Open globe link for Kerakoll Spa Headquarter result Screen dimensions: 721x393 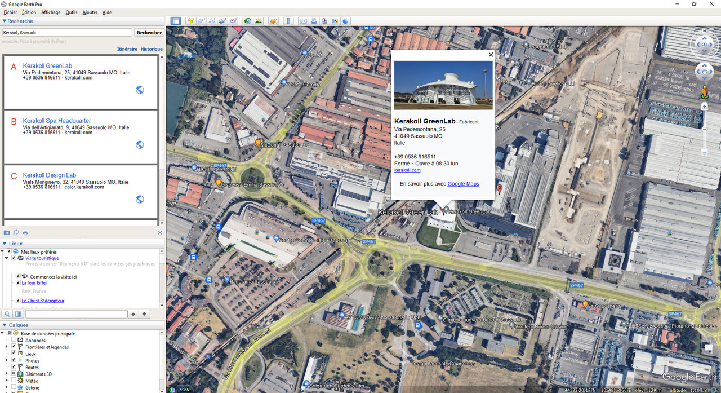tap(140, 145)
